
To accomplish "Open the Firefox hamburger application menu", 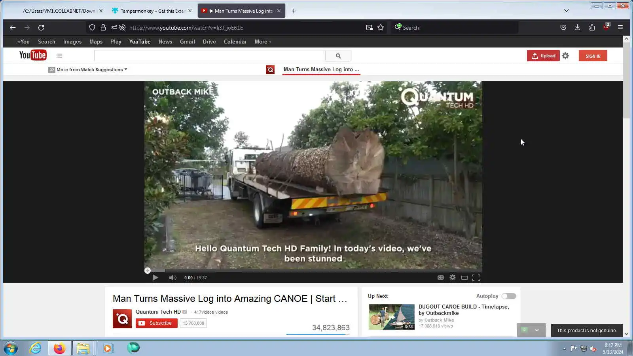I will [x=620, y=28].
